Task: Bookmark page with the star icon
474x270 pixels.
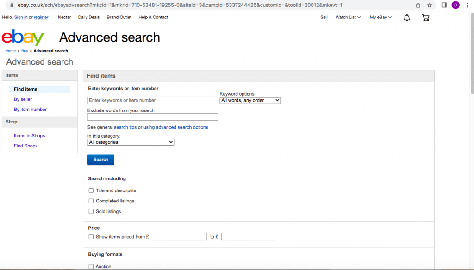Action: pos(430,5)
